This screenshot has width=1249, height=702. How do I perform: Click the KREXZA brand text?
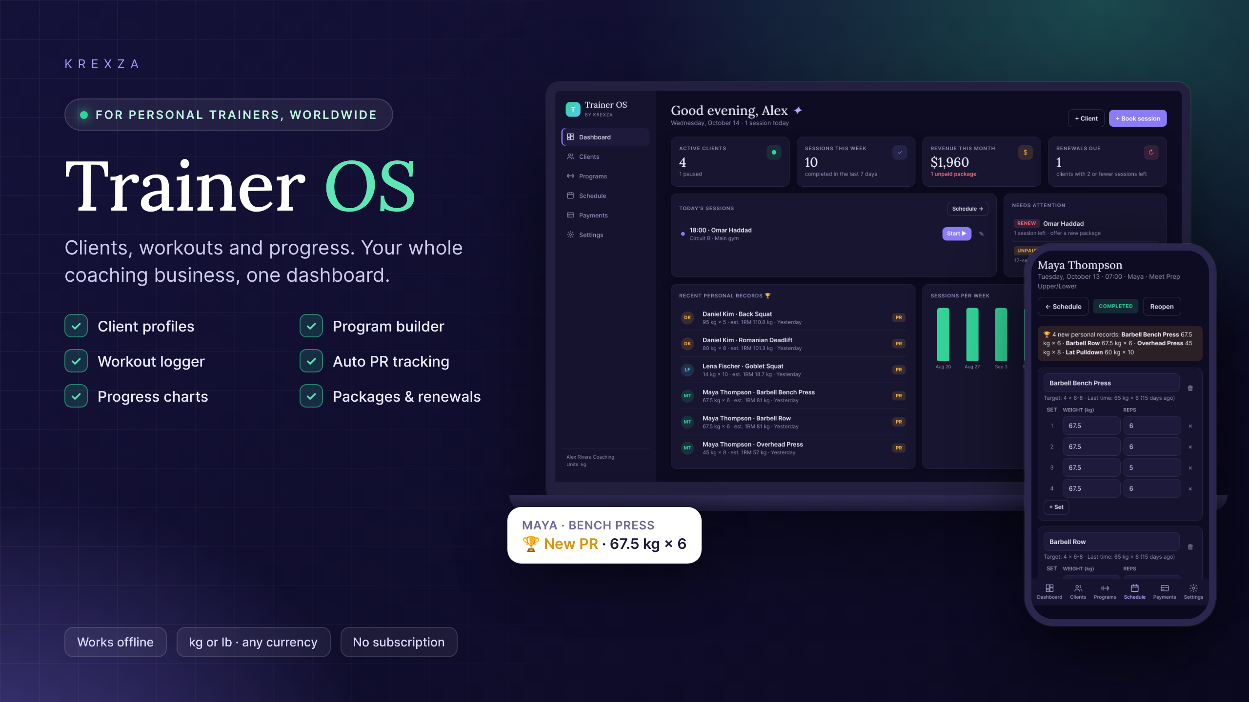point(102,64)
